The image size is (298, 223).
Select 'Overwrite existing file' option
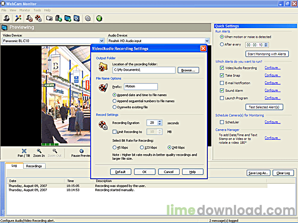point(114,107)
